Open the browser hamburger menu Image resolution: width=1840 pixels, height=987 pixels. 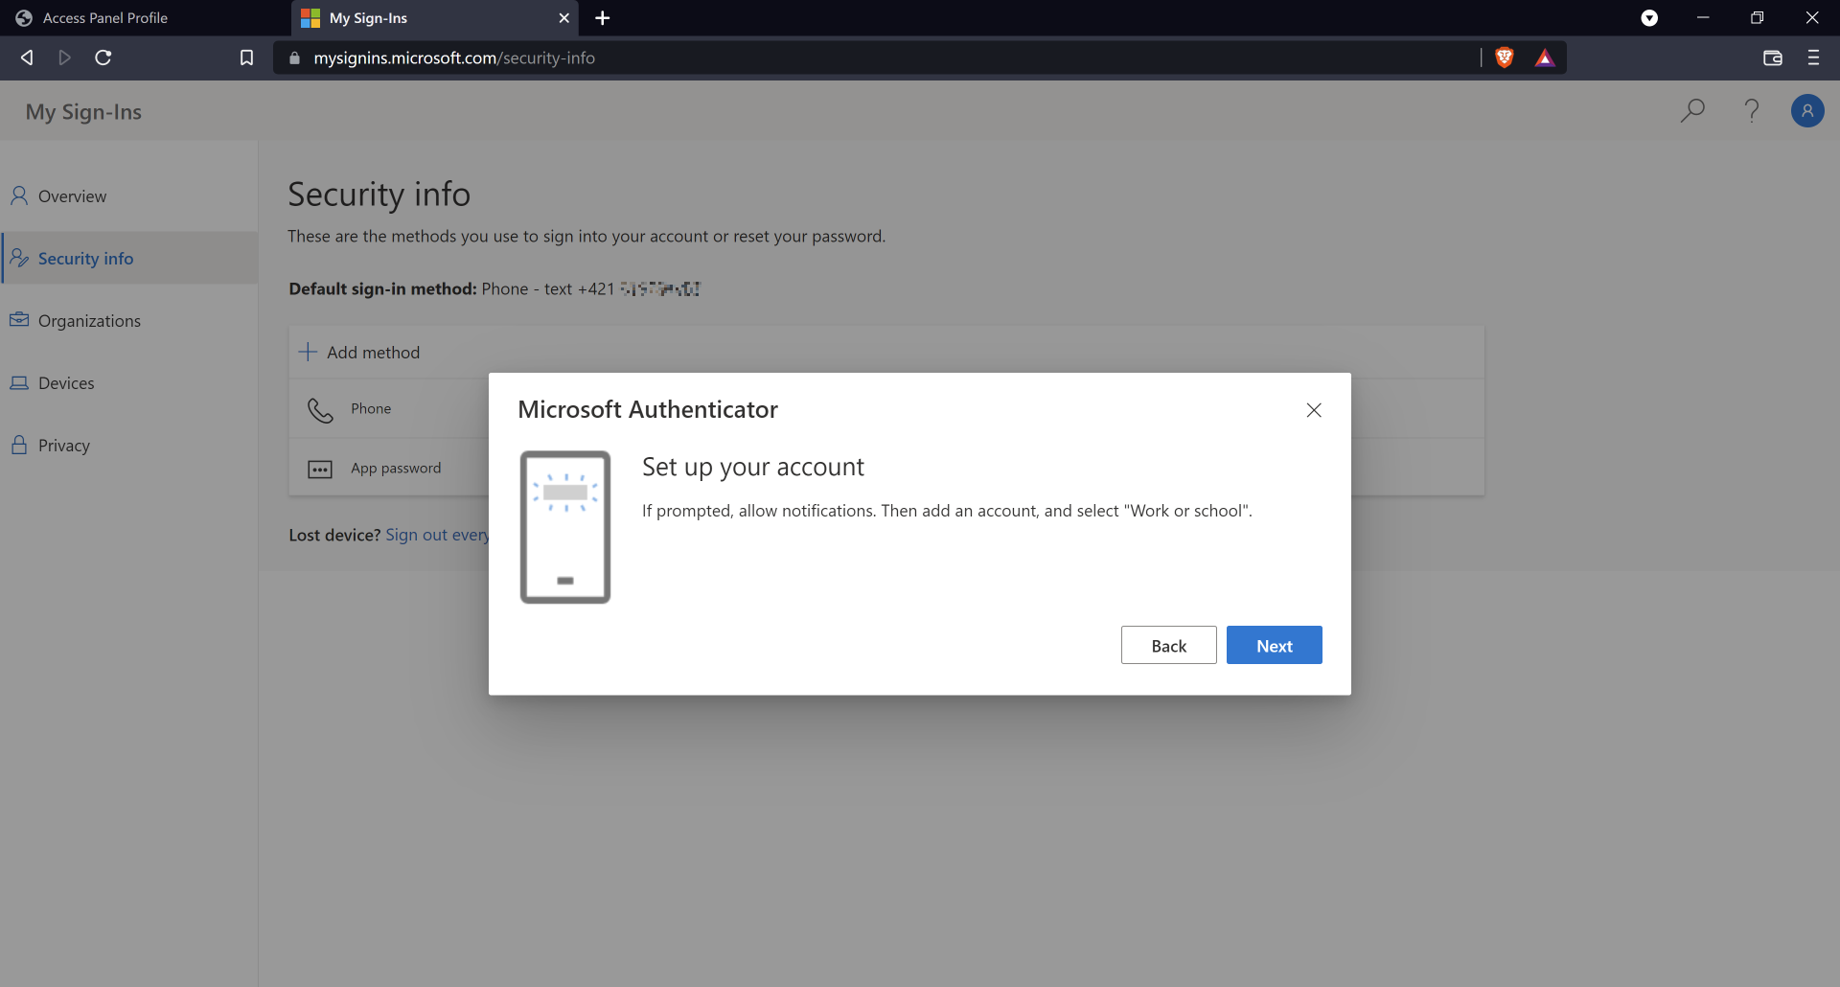1813,58
